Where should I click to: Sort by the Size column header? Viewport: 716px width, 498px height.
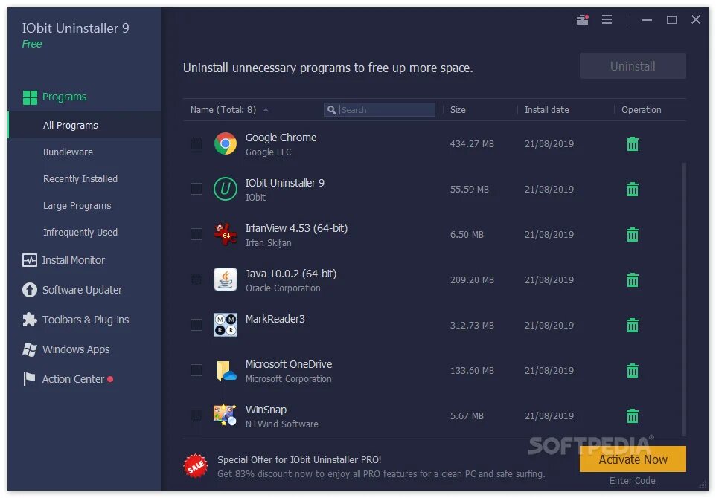click(458, 110)
